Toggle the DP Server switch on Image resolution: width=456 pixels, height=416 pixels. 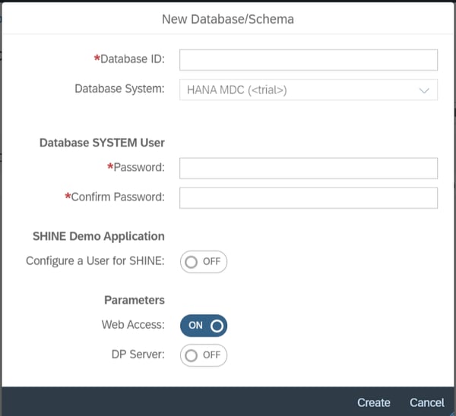(204, 355)
